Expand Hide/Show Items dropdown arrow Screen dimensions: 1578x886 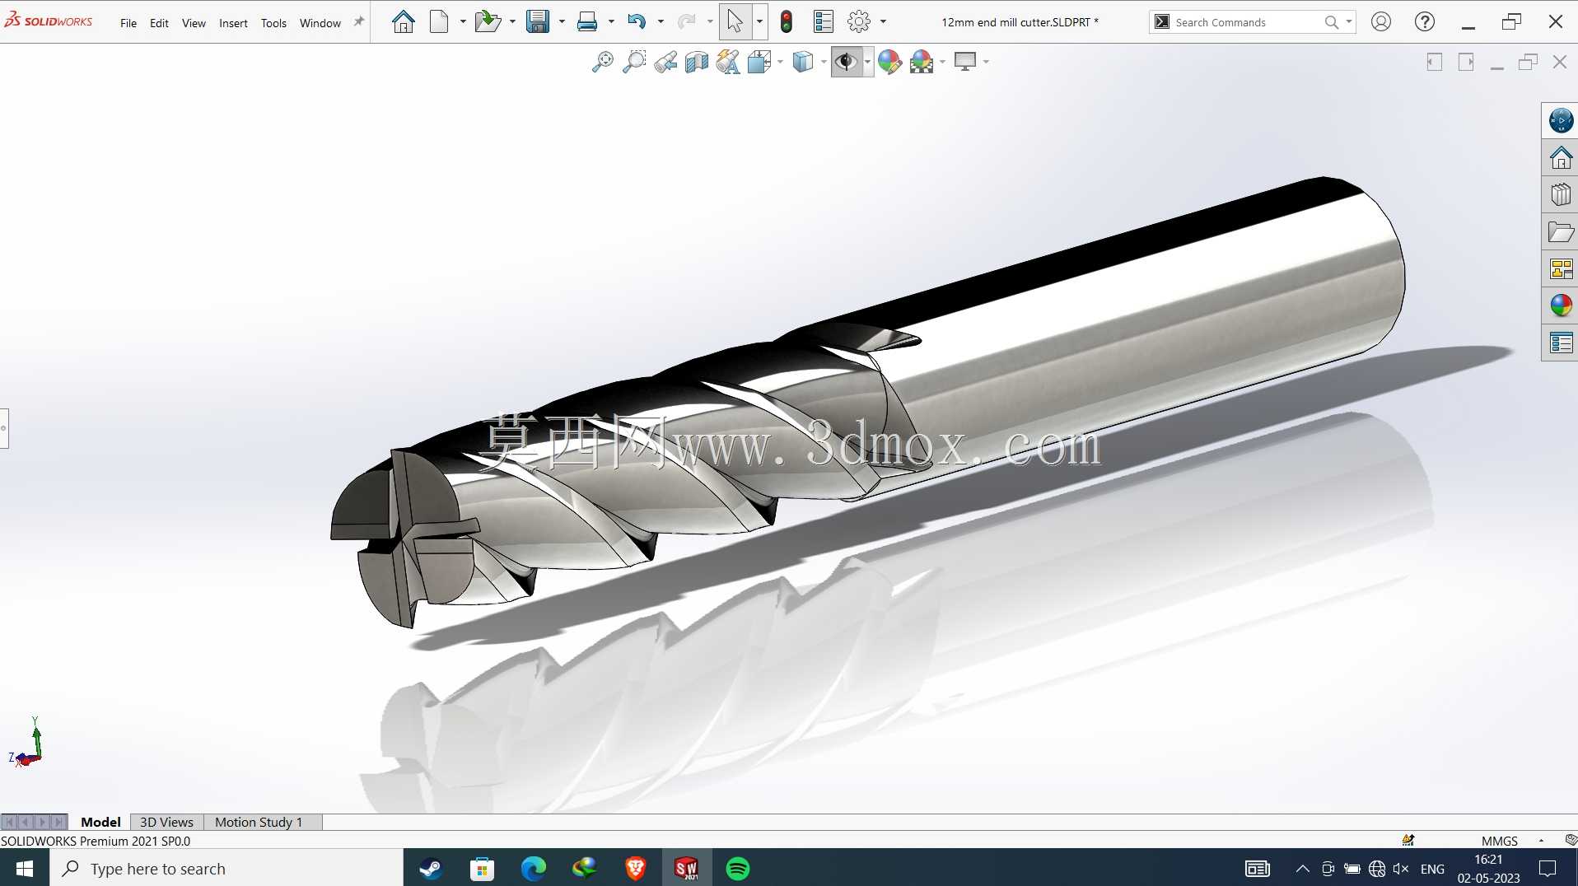867,62
